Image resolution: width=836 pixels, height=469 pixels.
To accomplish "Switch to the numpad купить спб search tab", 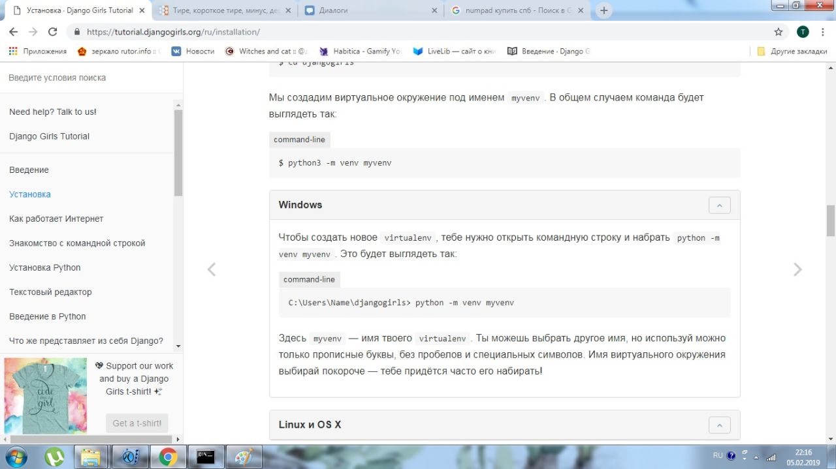I will [518, 10].
